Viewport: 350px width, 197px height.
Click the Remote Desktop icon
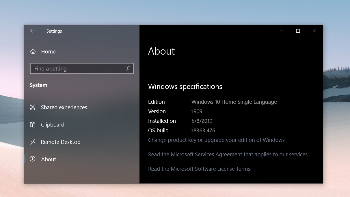33,142
